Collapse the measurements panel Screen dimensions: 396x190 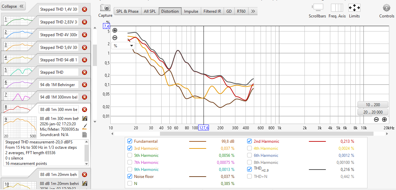point(13,6)
